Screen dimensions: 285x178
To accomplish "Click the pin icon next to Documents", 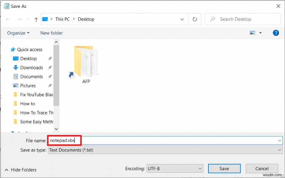I will click(x=50, y=76).
